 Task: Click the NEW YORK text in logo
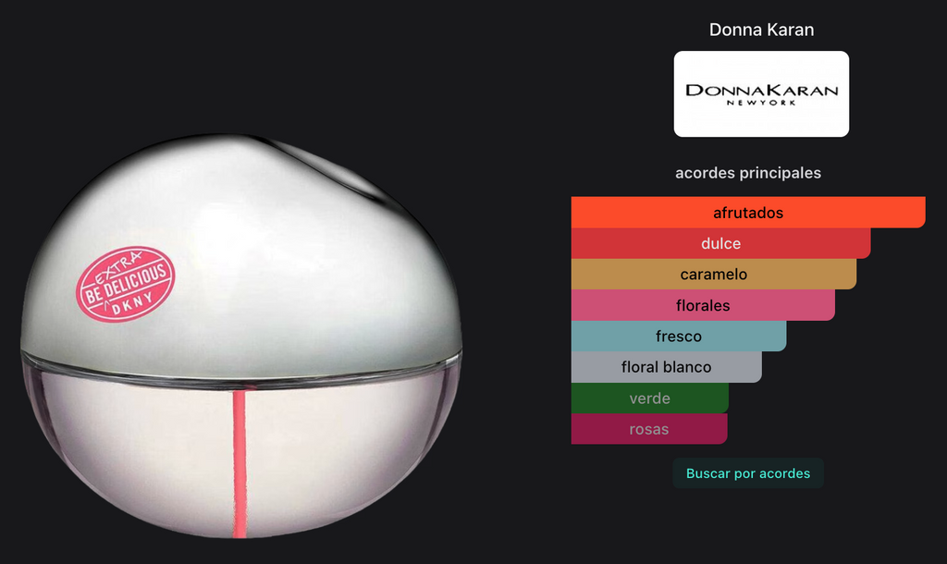[x=761, y=104]
